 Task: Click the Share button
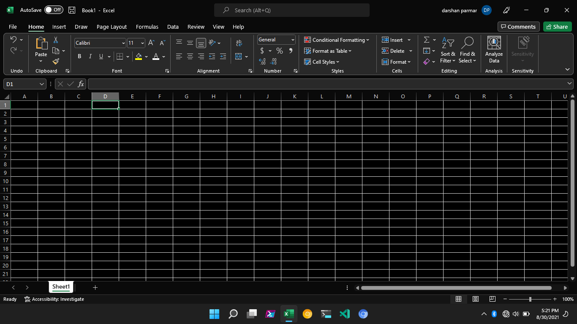coord(557,26)
